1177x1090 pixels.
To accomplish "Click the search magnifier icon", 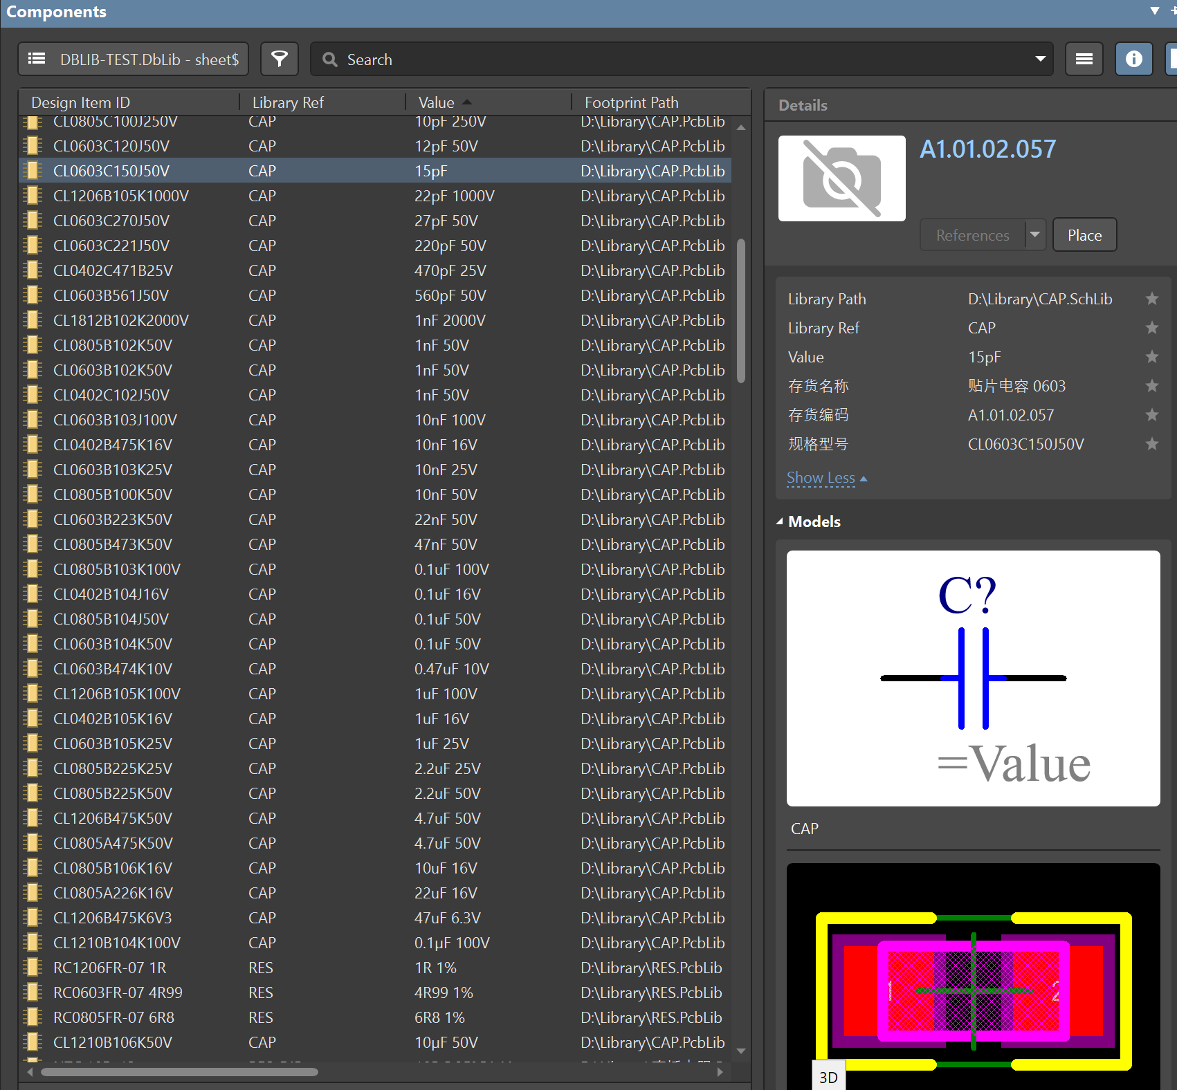I will (x=330, y=60).
